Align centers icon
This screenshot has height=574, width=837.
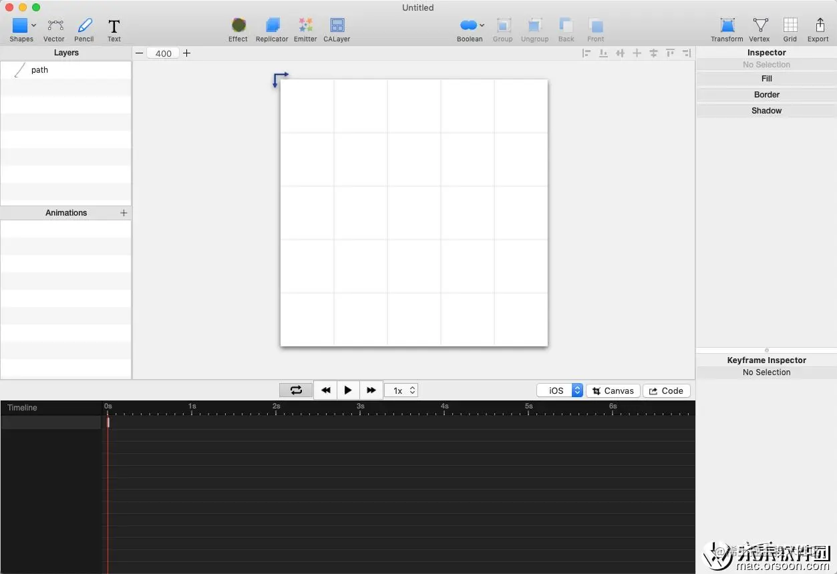637,53
